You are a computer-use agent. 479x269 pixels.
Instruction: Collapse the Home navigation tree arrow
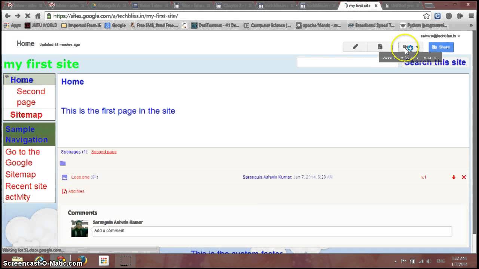point(6,77)
